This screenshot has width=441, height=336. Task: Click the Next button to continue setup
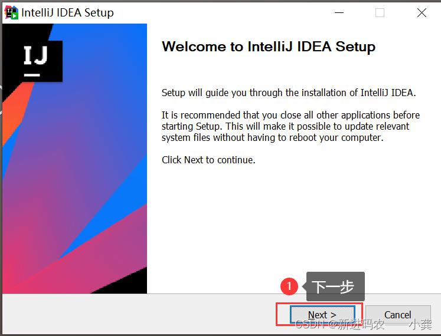click(x=322, y=315)
